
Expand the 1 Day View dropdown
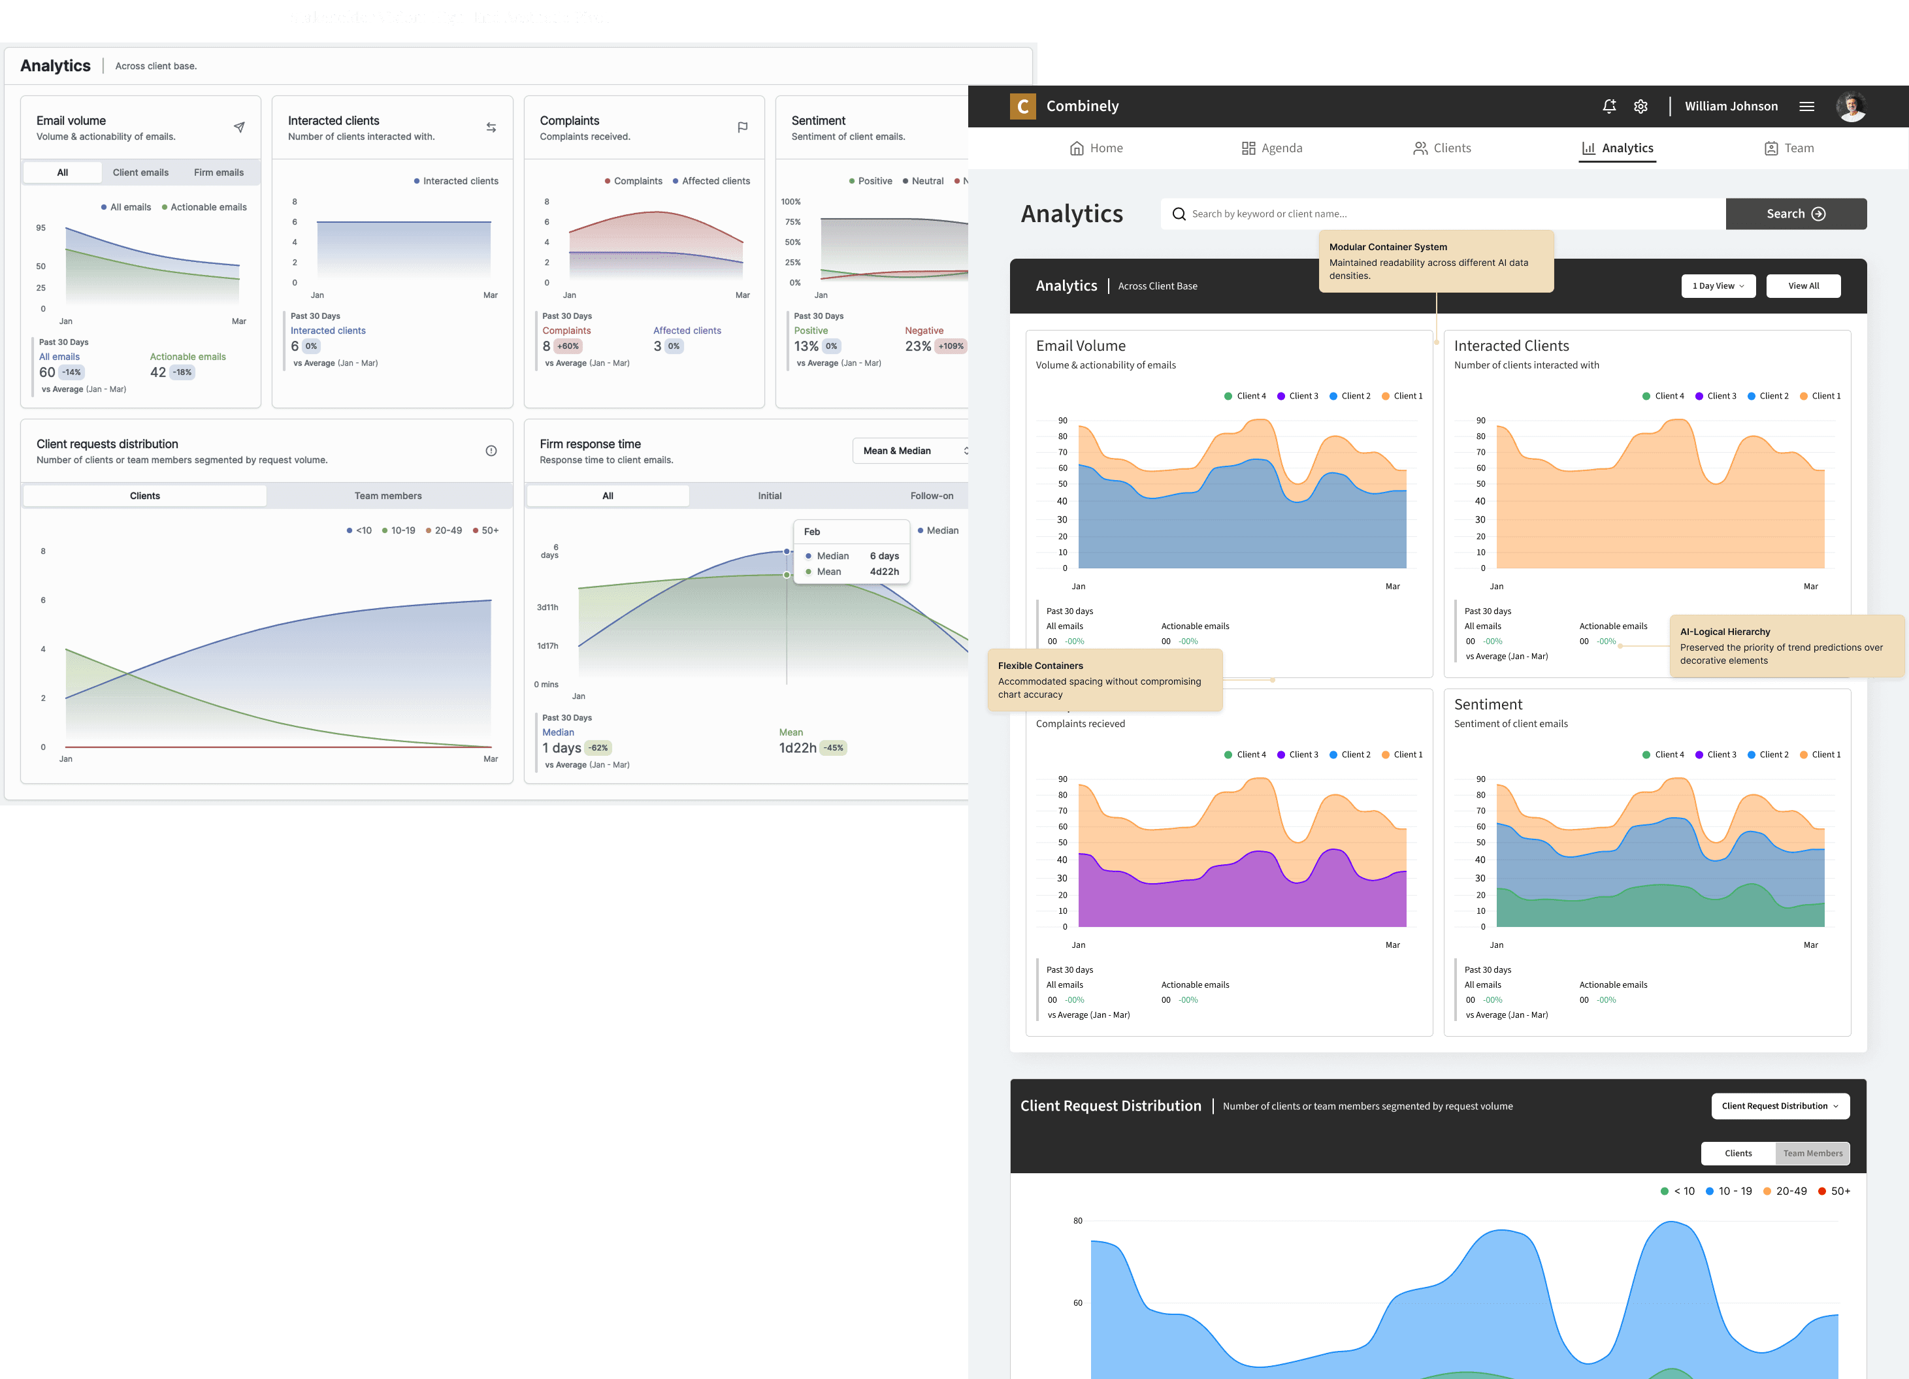click(1718, 286)
